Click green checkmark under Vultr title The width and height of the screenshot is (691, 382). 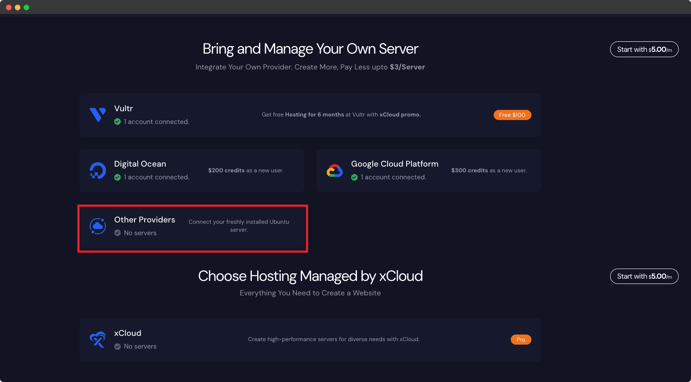(x=117, y=122)
